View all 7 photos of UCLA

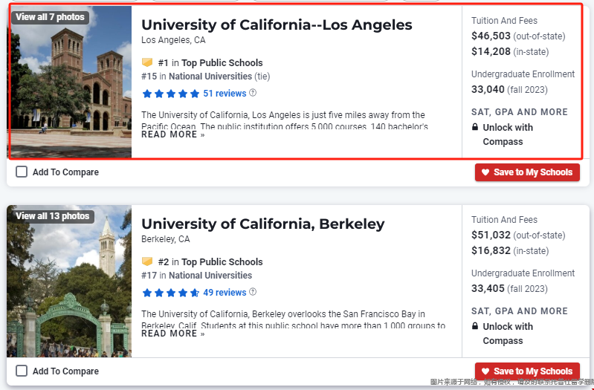[x=50, y=17]
